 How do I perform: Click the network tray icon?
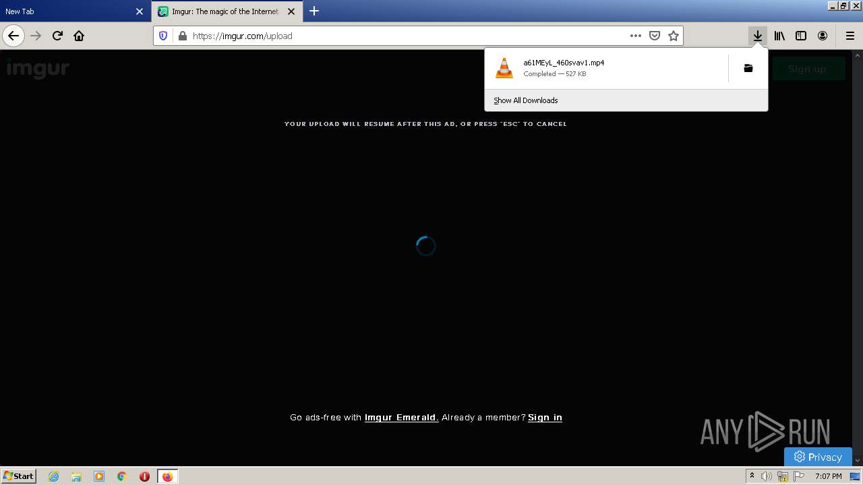783,476
